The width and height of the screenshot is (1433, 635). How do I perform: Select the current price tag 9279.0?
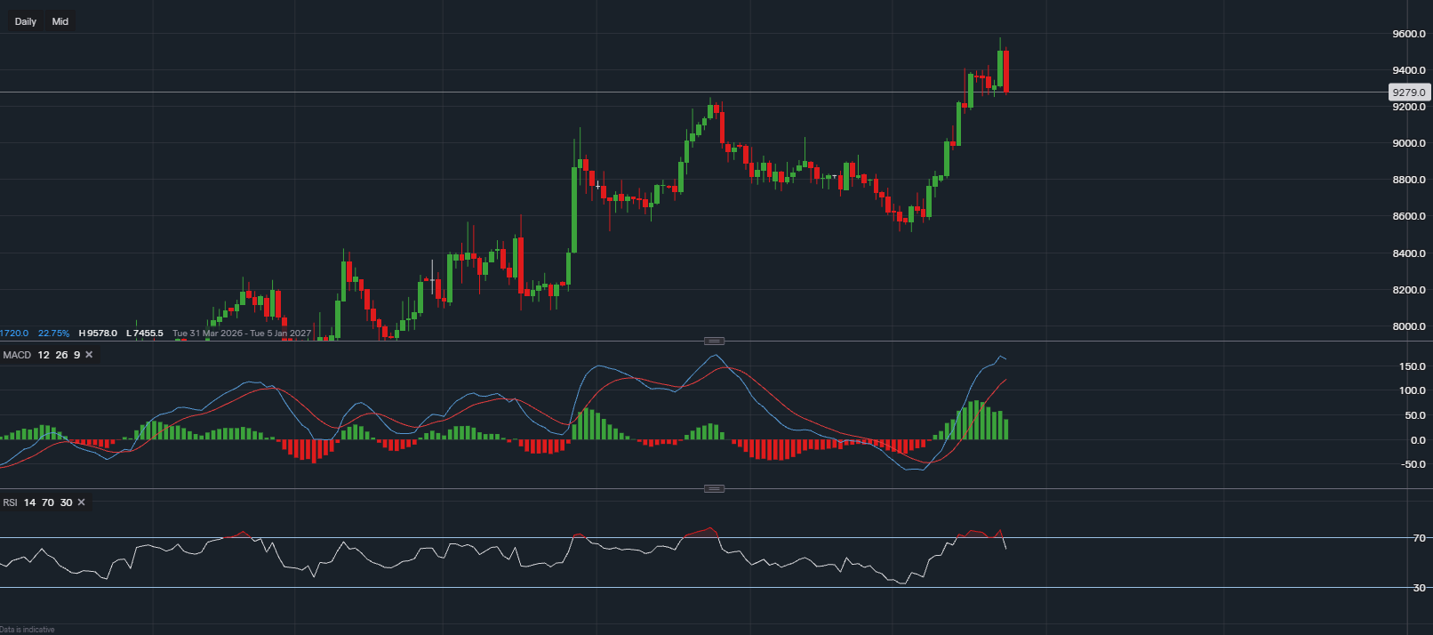[1409, 92]
